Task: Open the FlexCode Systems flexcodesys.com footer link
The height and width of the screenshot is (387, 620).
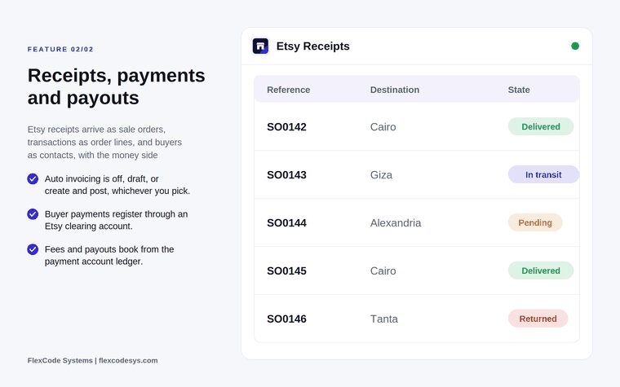Action: point(92,361)
